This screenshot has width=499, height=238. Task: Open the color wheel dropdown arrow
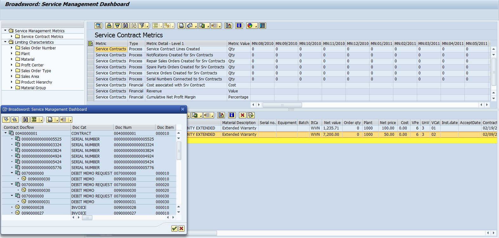pyautogui.click(x=255, y=27)
